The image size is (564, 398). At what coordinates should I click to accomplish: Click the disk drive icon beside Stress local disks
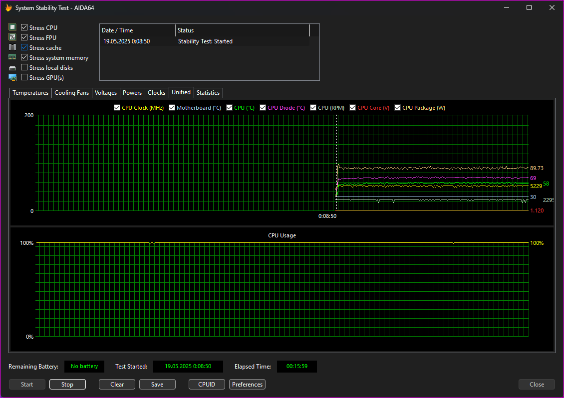pyautogui.click(x=12, y=68)
